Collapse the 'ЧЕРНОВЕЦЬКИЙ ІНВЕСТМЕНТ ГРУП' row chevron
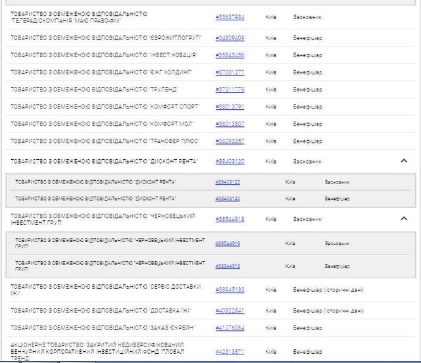The image size is (421, 363). (403, 218)
